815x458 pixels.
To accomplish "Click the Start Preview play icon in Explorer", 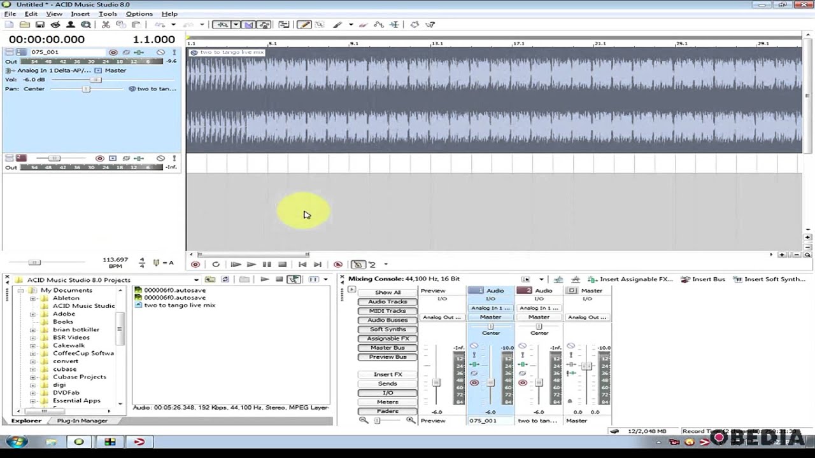I will click(x=264, y=279).
